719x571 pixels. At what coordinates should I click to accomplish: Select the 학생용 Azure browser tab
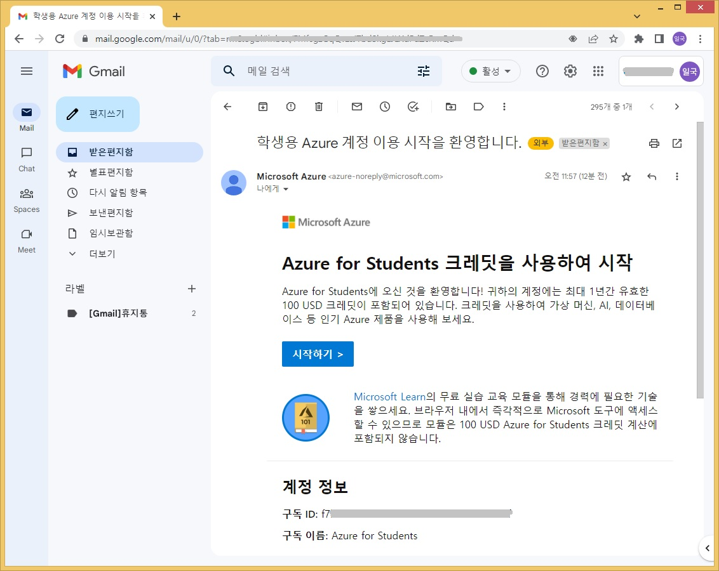(x=86, y=16)
